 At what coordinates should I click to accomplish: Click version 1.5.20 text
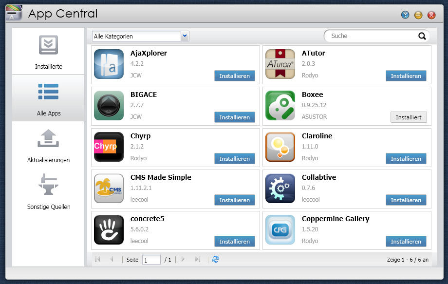[x=310, y=229]
